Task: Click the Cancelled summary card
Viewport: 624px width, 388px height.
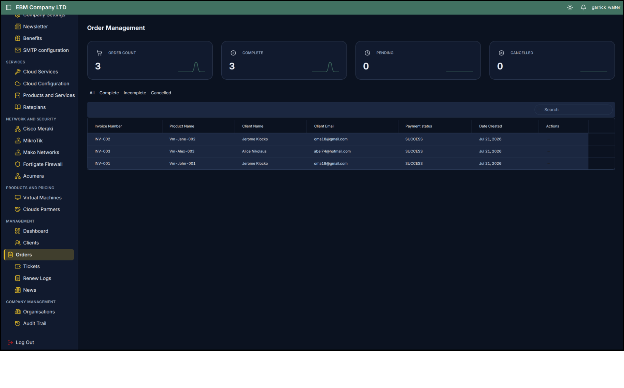Action: pyautogui.click(x=552, y=60)
